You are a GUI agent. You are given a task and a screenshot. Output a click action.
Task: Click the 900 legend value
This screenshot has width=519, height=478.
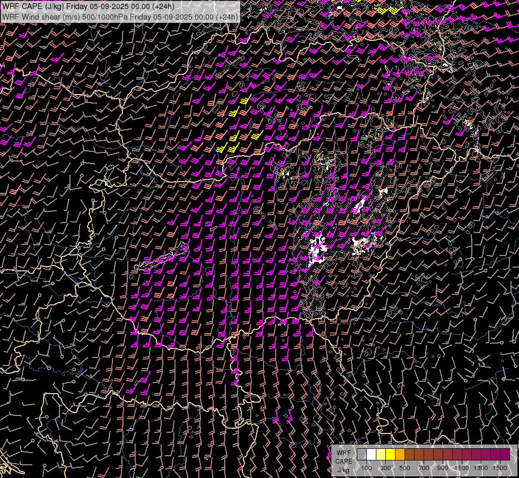pos(443,468)
